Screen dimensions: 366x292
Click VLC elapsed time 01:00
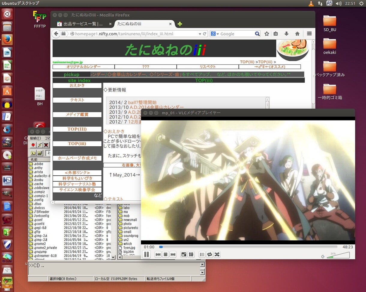pyautogui.click(x=149, y=247)
